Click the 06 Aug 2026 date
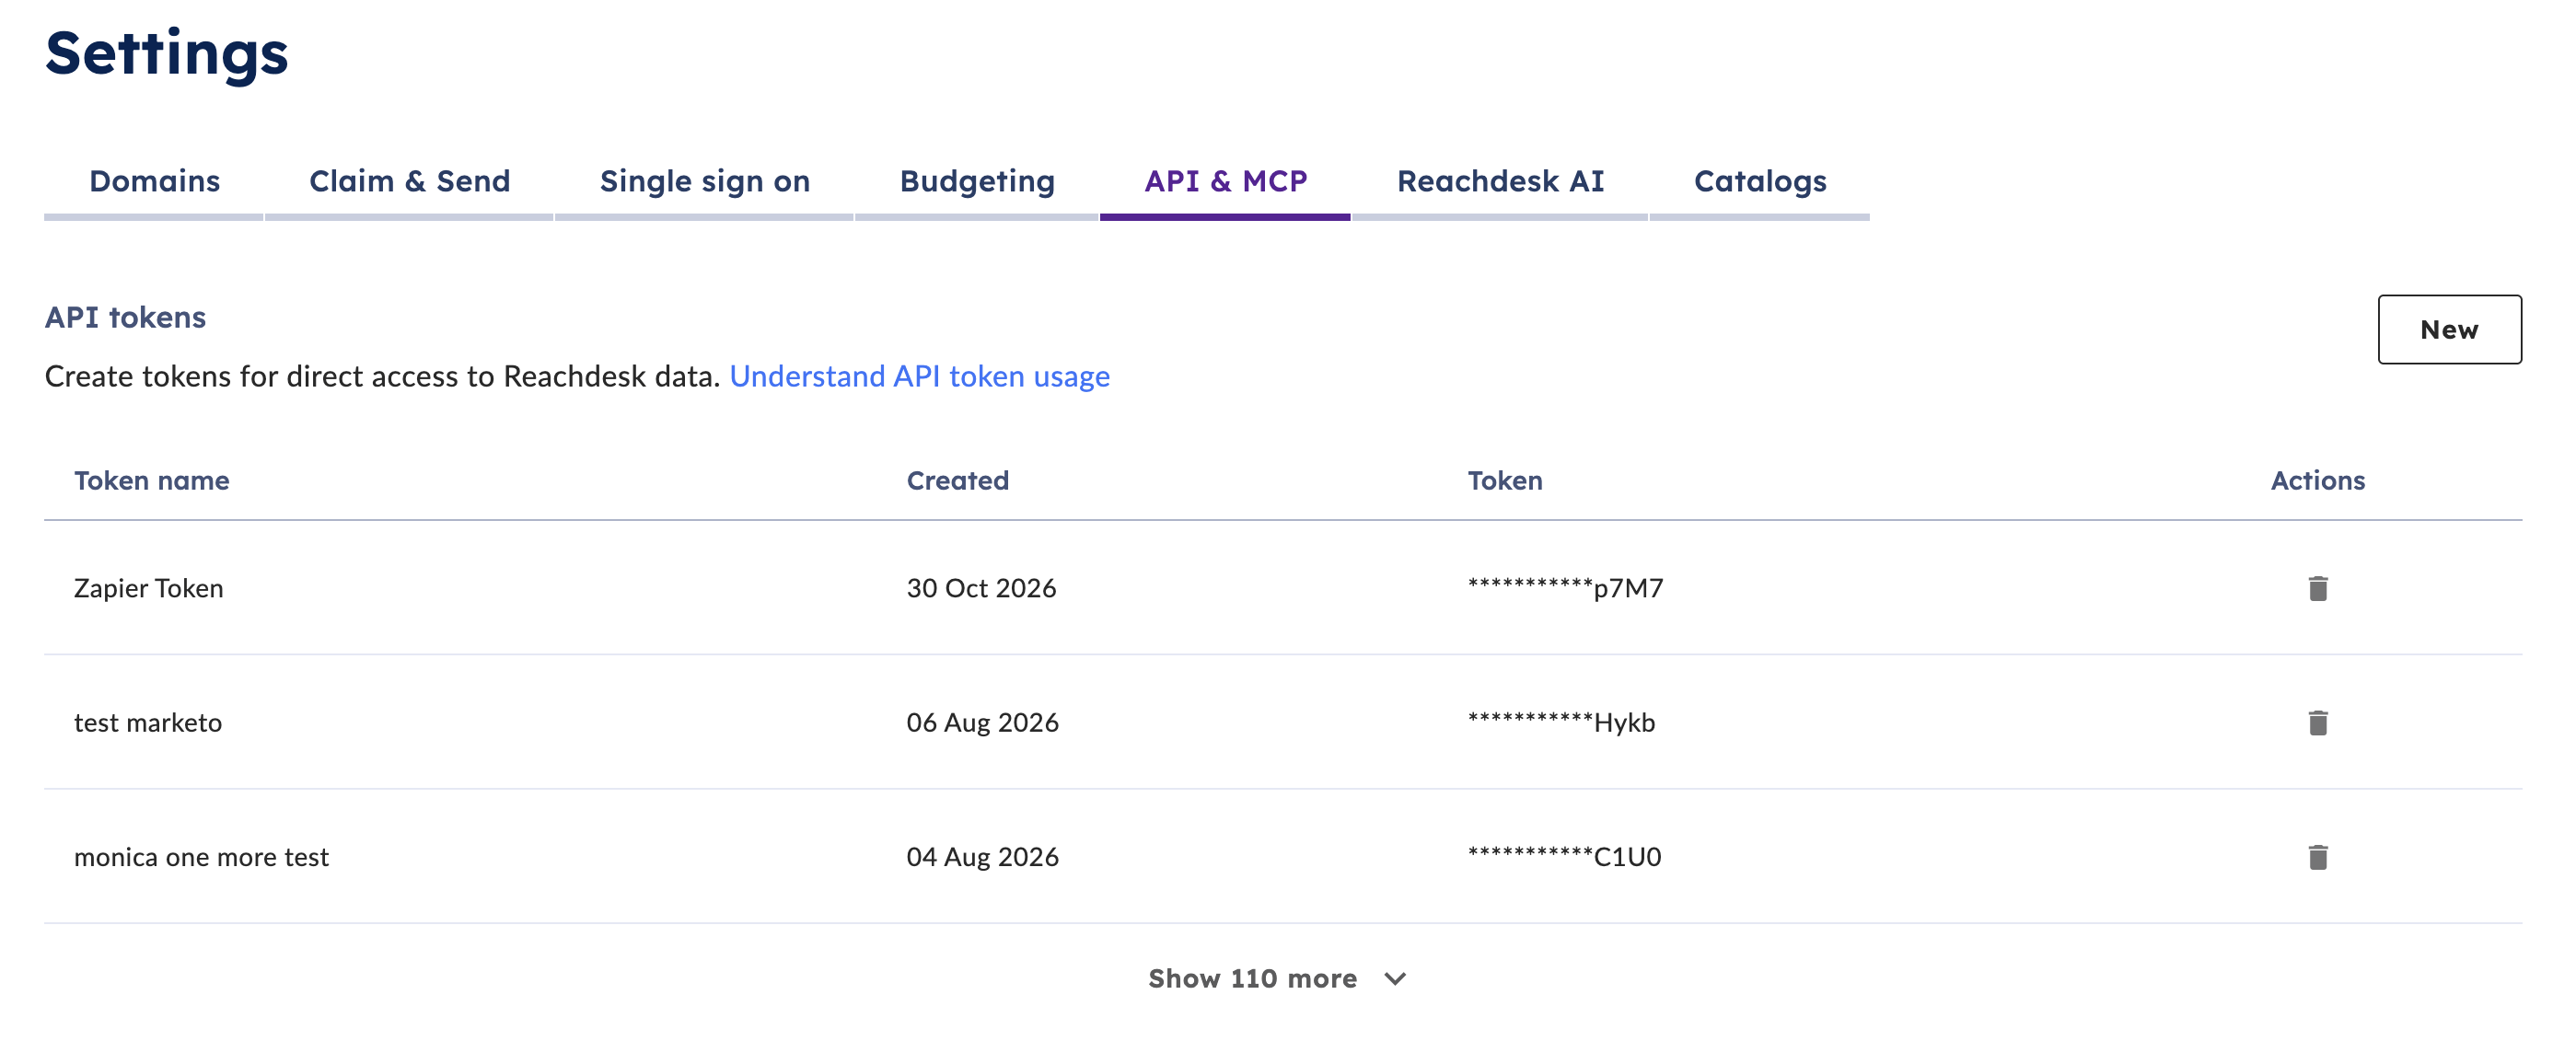This screenshot has height=1064, width=2576. tap(982, 722)
